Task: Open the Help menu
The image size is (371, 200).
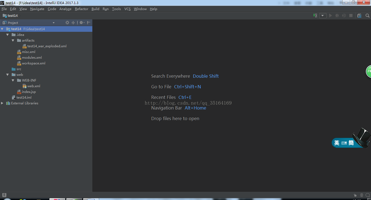Action: click(153, 9)
